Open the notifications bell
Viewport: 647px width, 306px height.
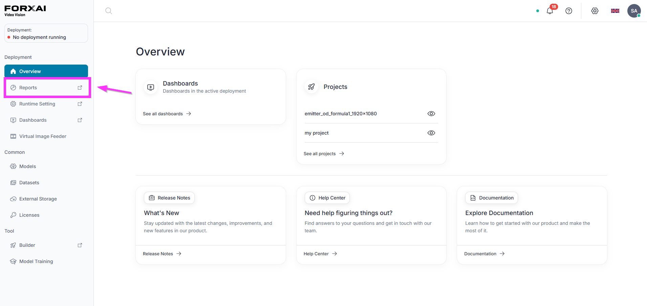[x=550, y=11]
